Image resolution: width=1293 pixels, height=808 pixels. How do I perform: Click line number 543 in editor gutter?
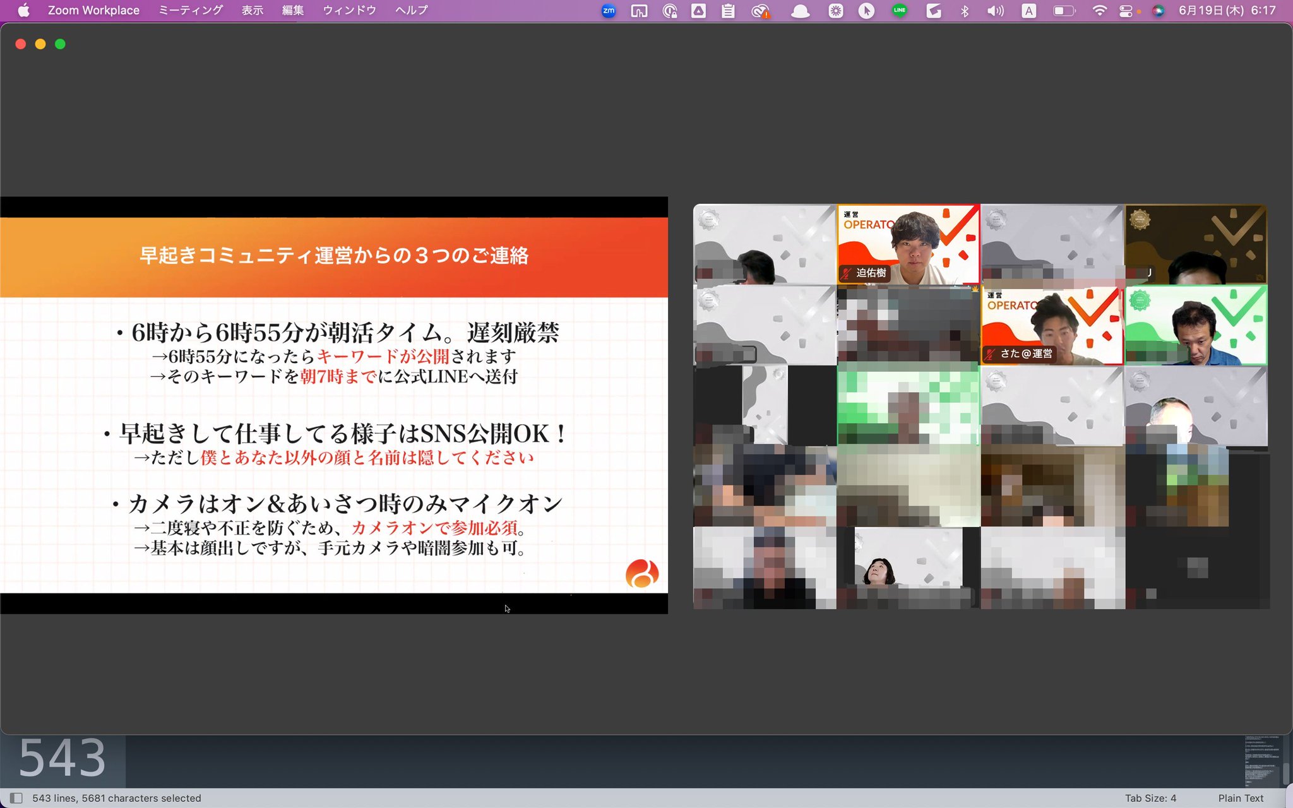pyautogui.click(x=62, y=757)
